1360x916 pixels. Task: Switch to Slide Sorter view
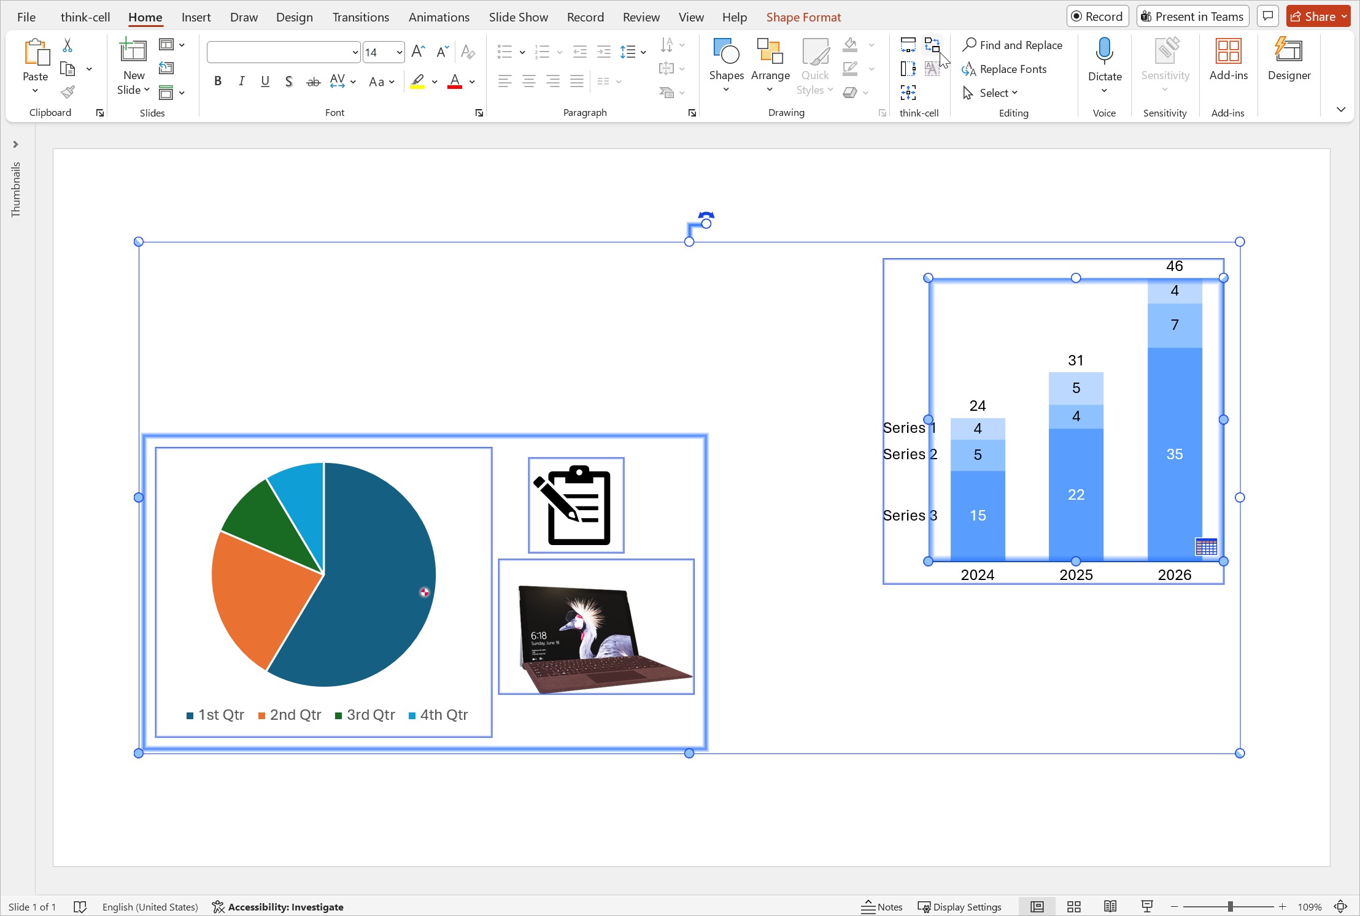point(1074,907)
